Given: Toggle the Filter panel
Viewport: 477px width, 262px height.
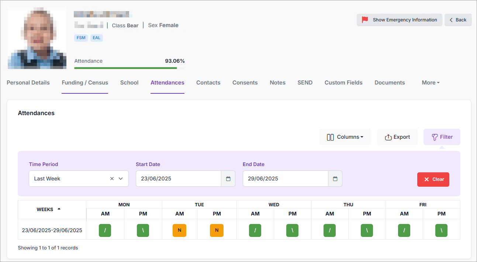Looking at the screenshot, I should tap(442, 137).
